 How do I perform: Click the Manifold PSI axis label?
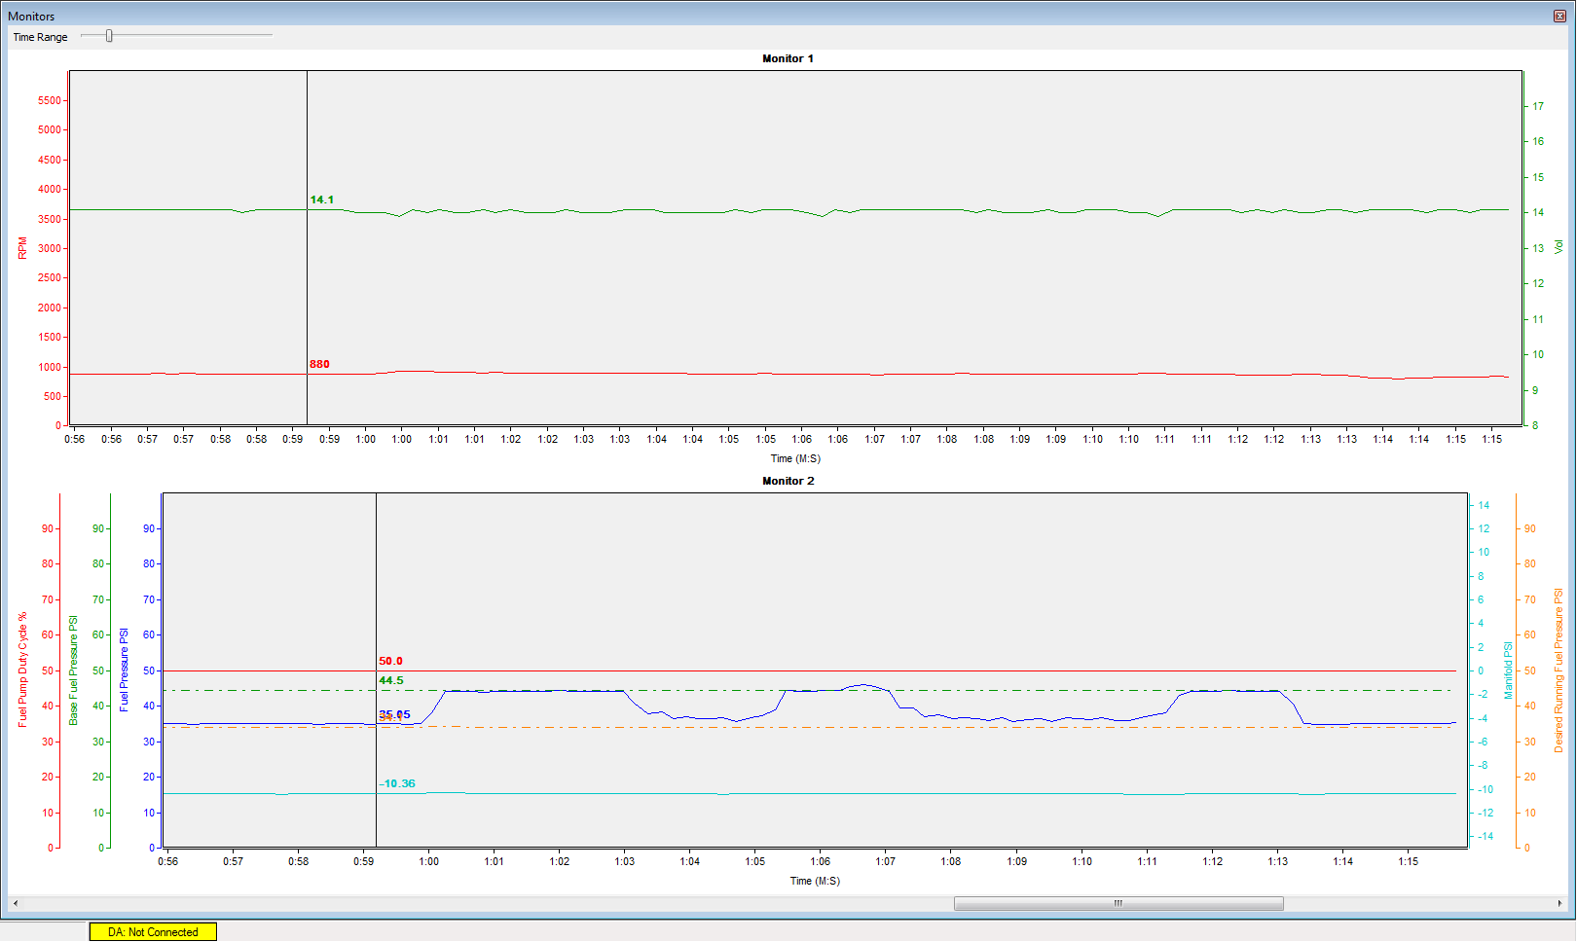coord(1508,670)
